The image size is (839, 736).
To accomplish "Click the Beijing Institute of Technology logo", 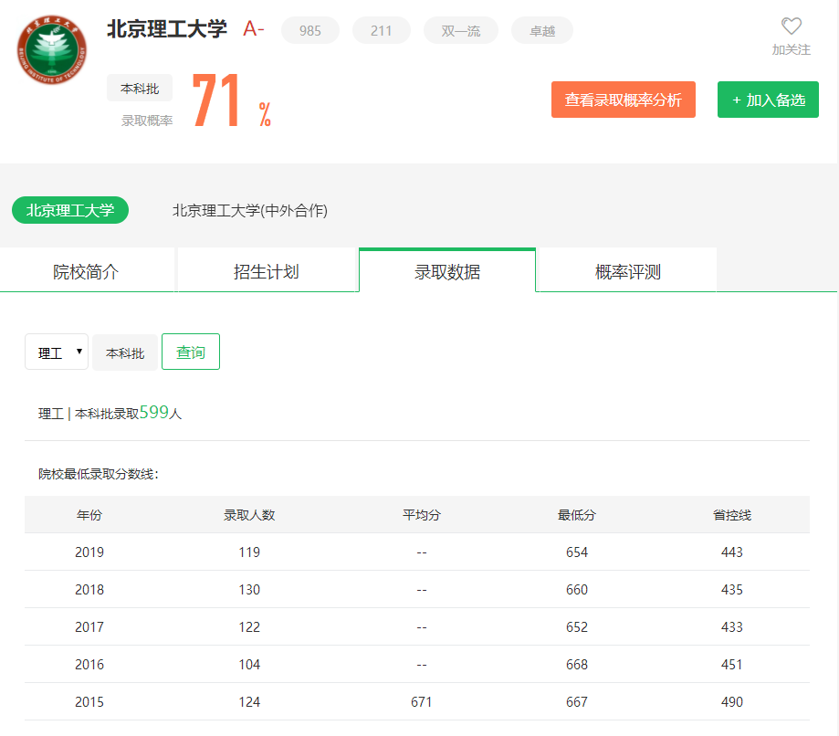I will pos(52,49).
